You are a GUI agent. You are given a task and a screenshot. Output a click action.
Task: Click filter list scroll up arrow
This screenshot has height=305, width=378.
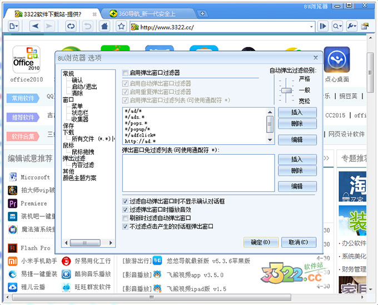(x=270, y=112)
